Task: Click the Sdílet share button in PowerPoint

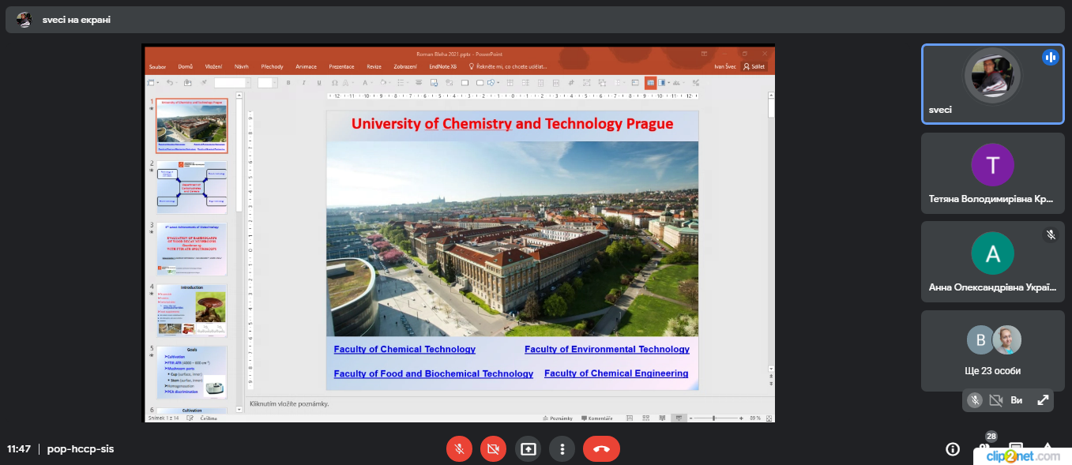Action: 755,66
